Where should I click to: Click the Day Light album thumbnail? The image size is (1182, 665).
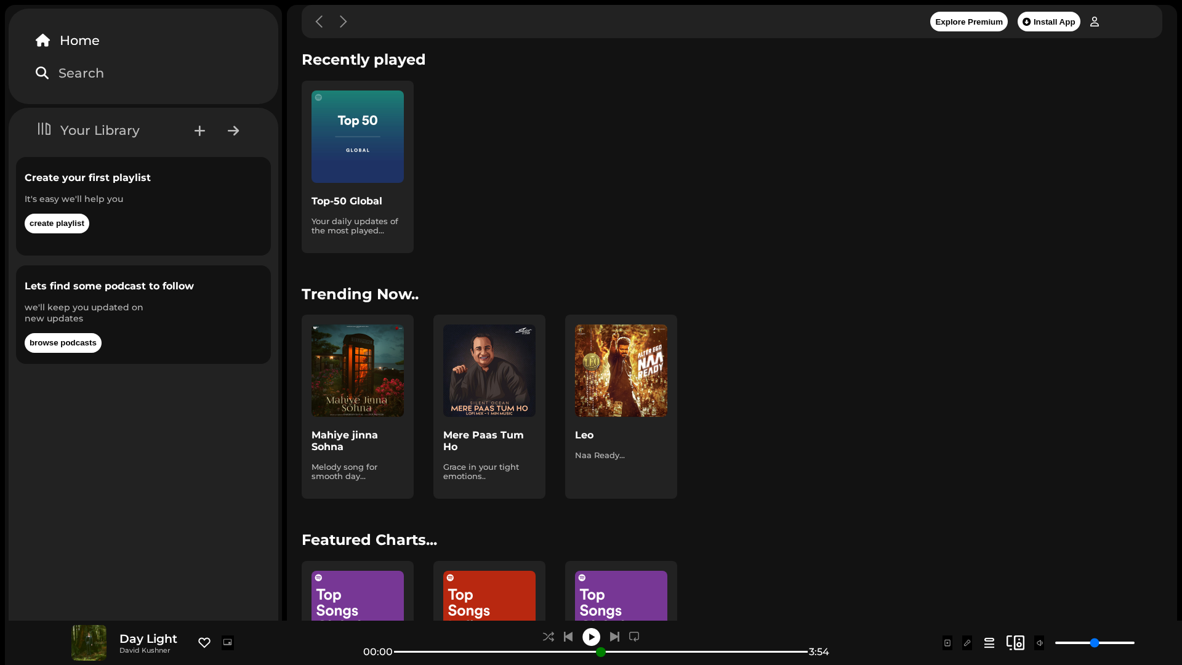(x=89, y=643)
